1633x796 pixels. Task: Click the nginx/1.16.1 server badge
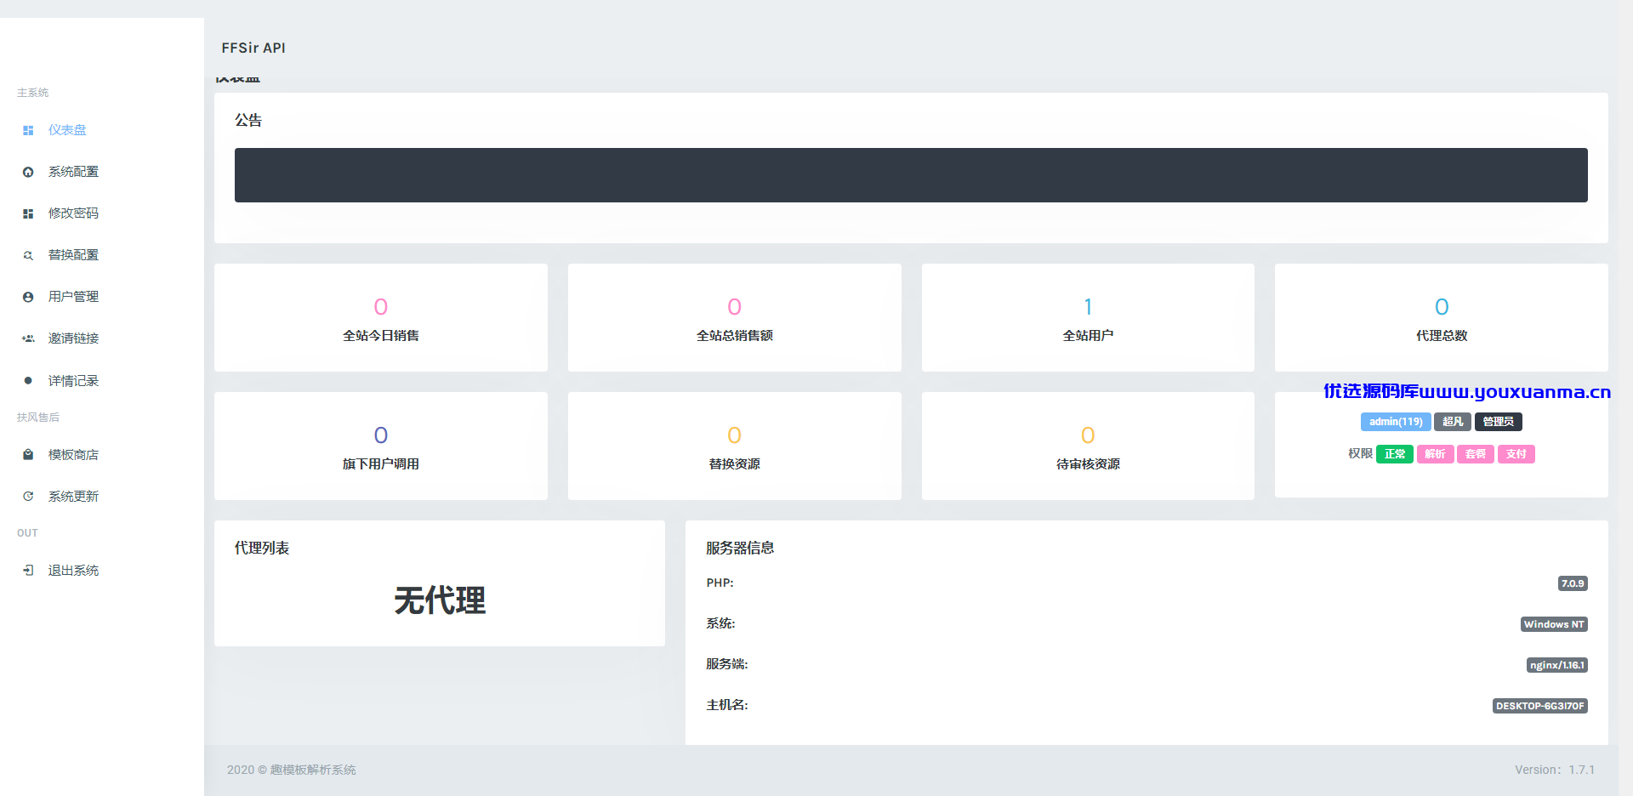tap(1557, 665)
